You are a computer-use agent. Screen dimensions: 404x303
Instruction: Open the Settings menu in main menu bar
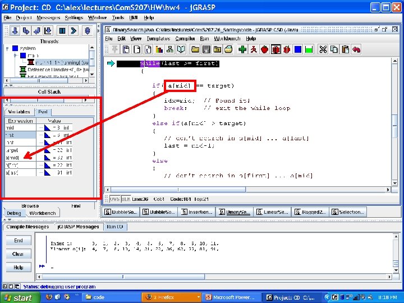click(x=74, y=17)
